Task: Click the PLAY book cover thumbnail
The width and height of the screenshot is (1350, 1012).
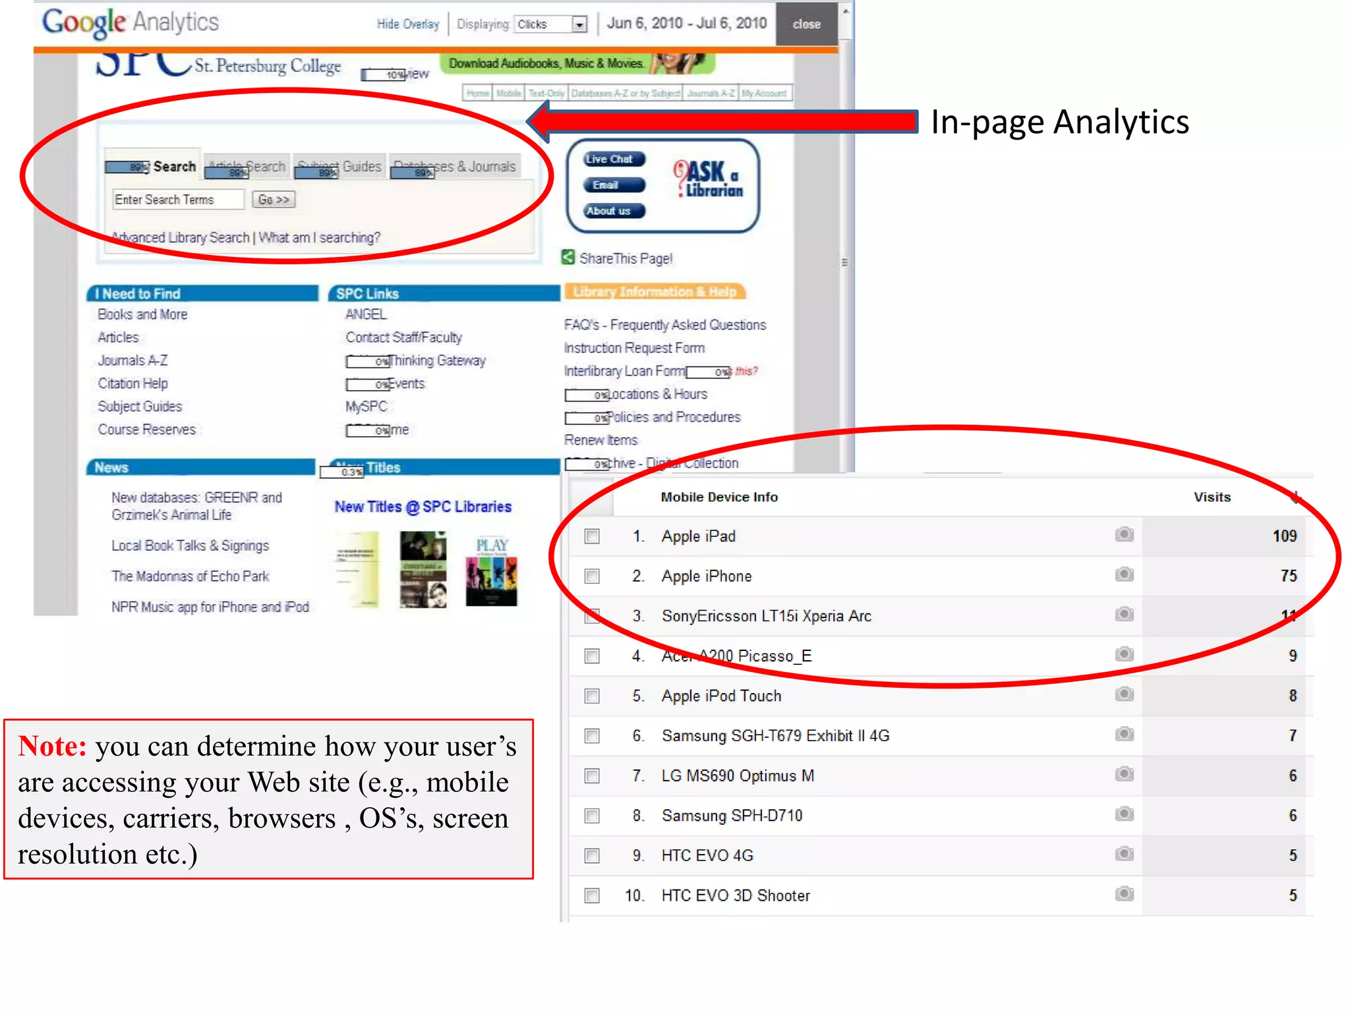Action: tap(491, 571)
